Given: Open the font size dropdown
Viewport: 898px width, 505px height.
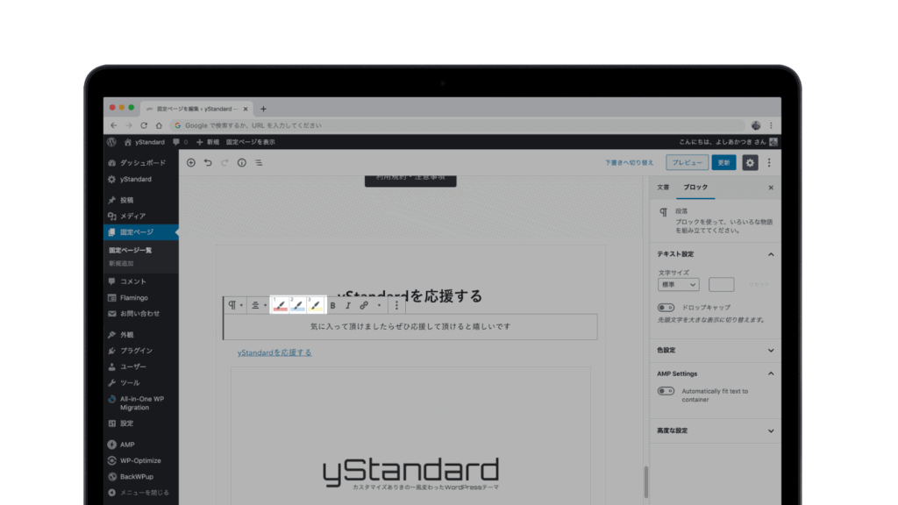Looking at the screenshot, I should 678,285.
